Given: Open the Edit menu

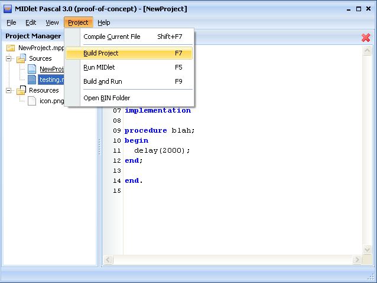Looking at the screenshot, I should click(x=31, y=22).
